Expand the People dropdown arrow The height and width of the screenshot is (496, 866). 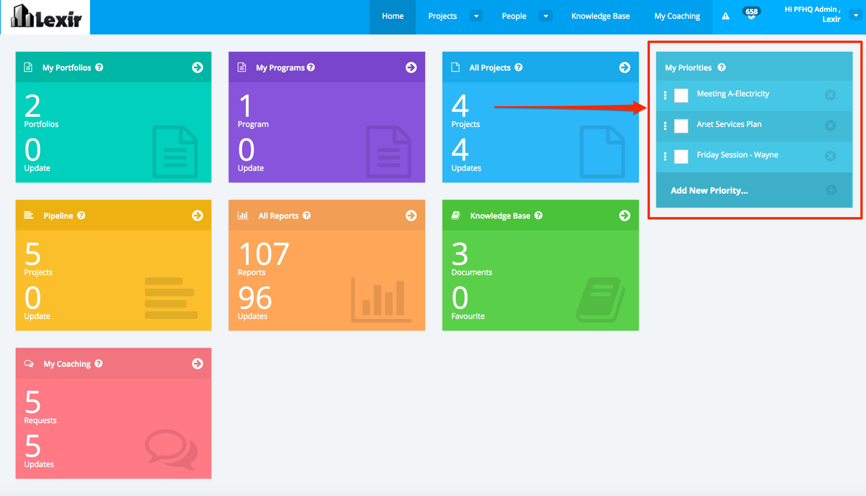click(x=545, y=16)
